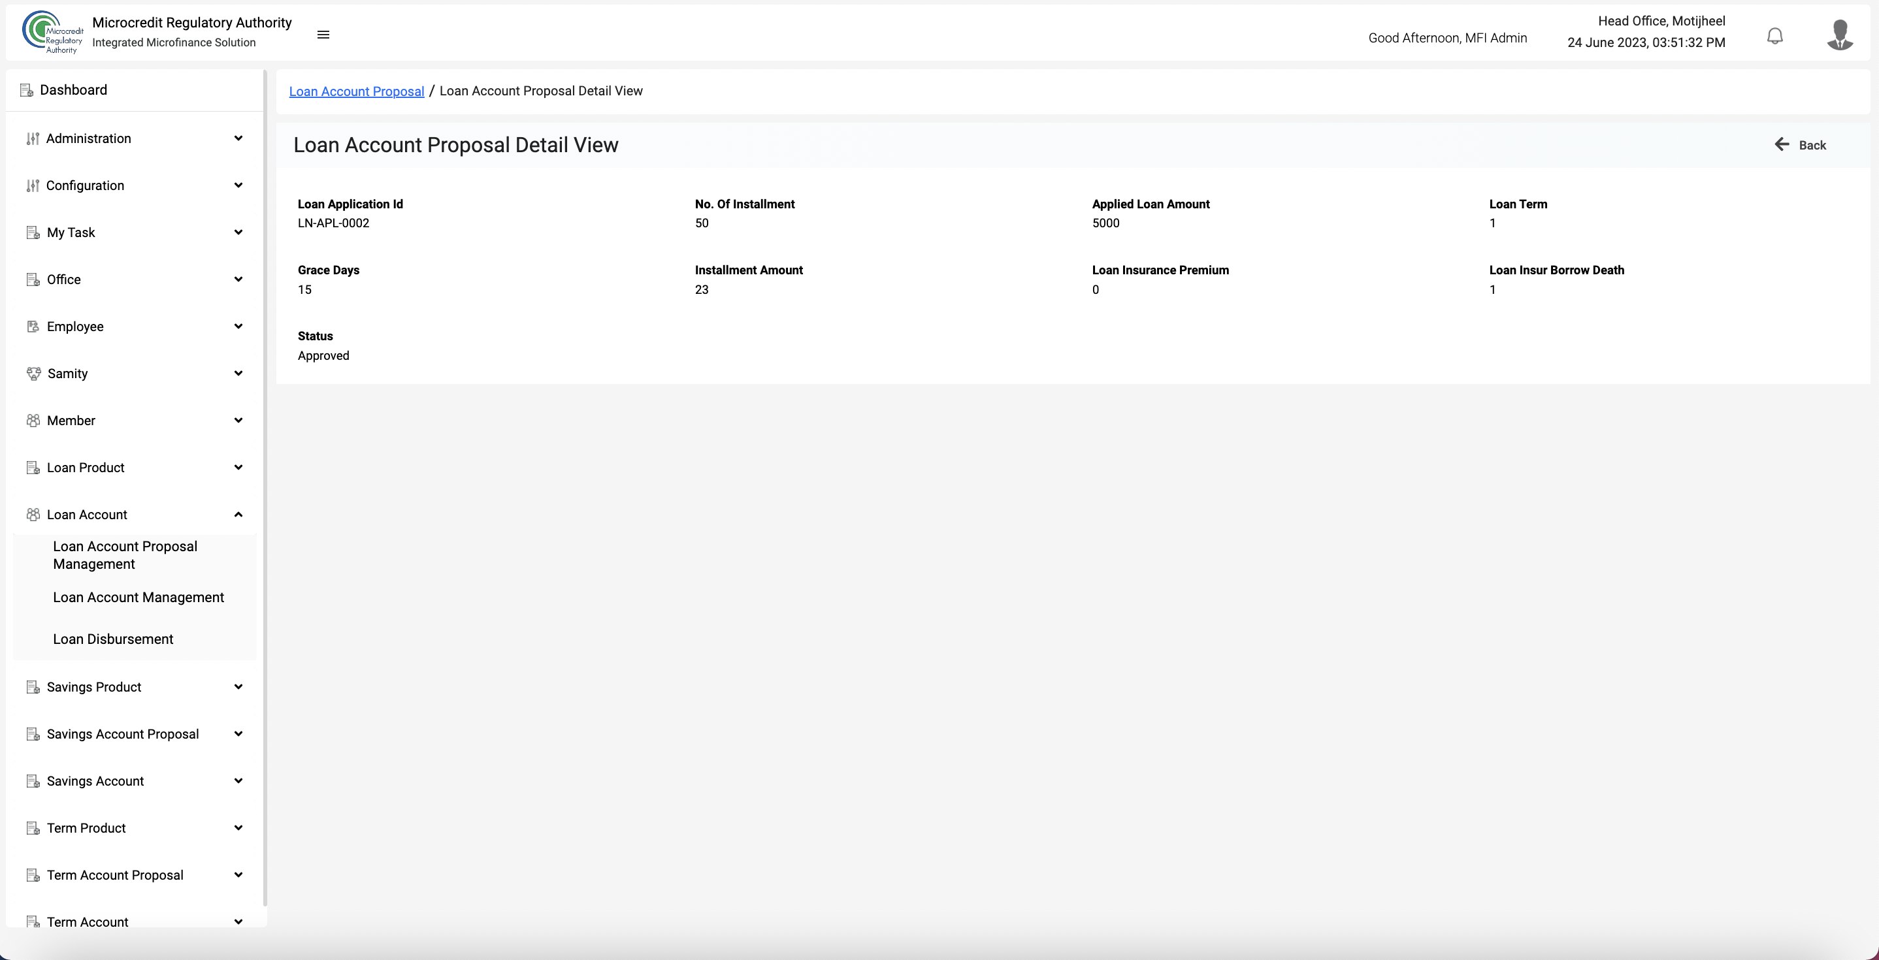
Task: Click the LN-APL-0002 application ID value
Action: [333, 223]
